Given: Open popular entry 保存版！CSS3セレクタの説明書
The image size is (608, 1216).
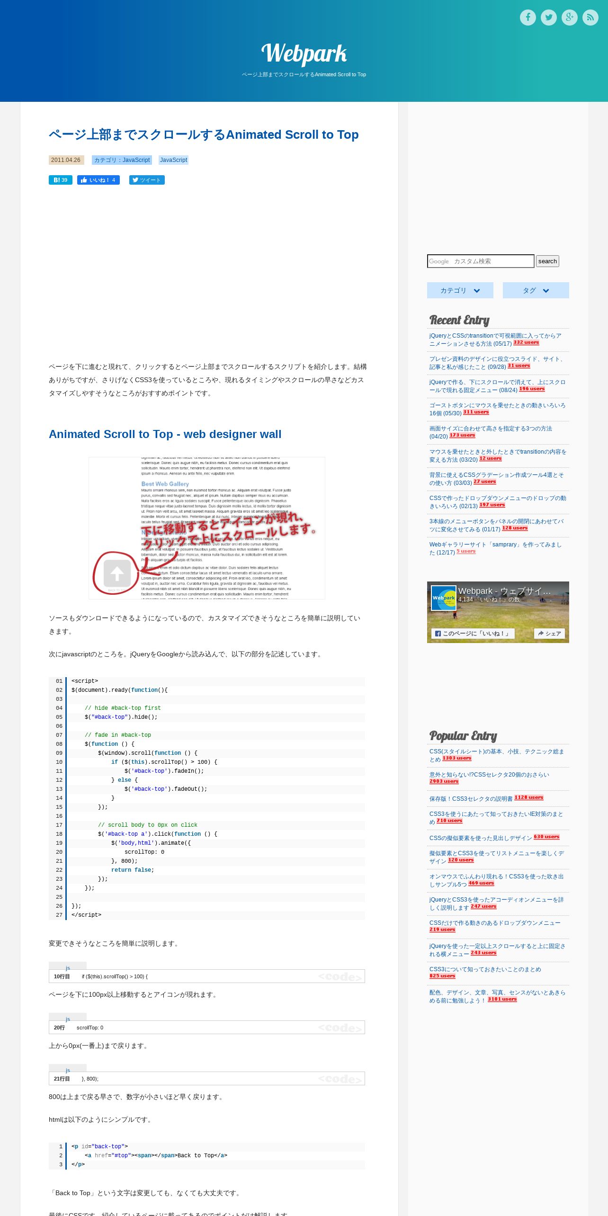Looking at the screenshot, I should (471, 799).
